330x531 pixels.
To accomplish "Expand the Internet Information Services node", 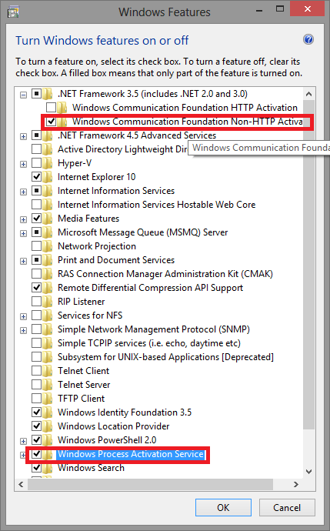I will pyautogui.click(x=23, y=192).
